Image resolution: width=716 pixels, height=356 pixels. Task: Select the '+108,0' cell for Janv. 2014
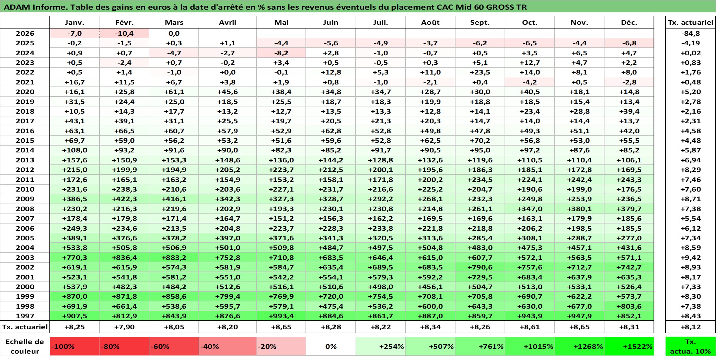coord(75,150)
